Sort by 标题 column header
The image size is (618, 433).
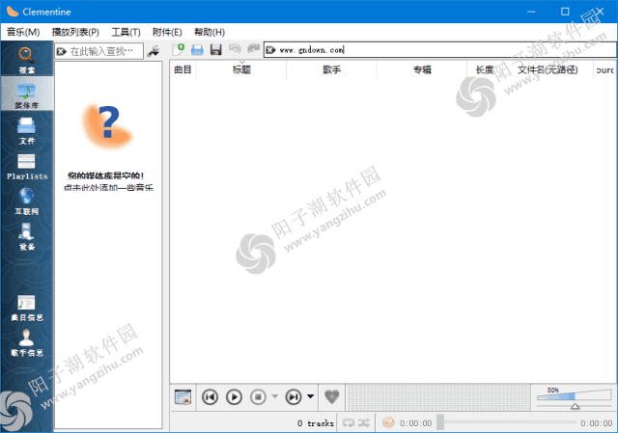point(241,69)
